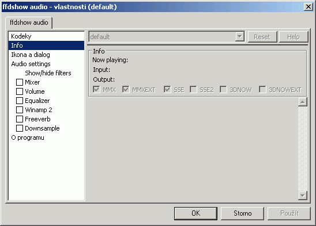Click the Freeverb filter label

point(37,119)
